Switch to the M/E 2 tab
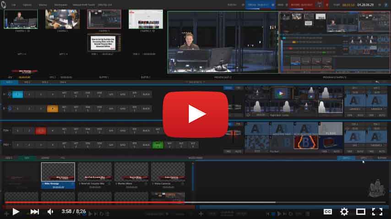Screen dimensions: 391x219 [27, 82]
